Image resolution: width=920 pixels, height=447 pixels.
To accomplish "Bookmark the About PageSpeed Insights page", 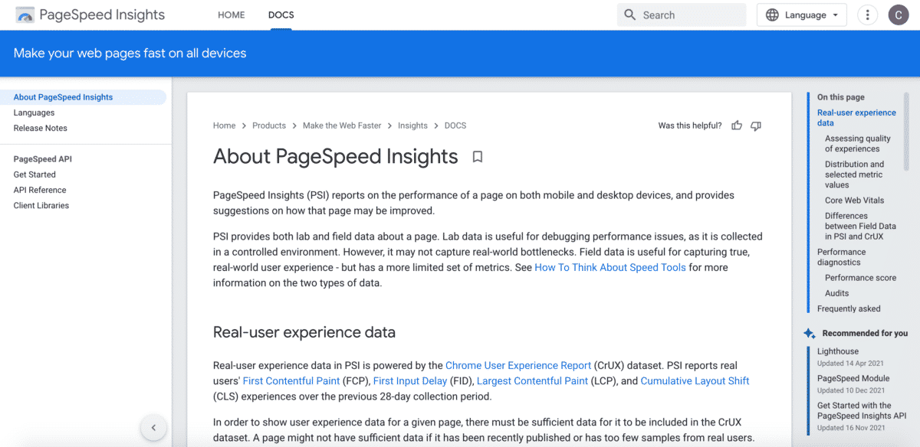I will click(477, 157).
